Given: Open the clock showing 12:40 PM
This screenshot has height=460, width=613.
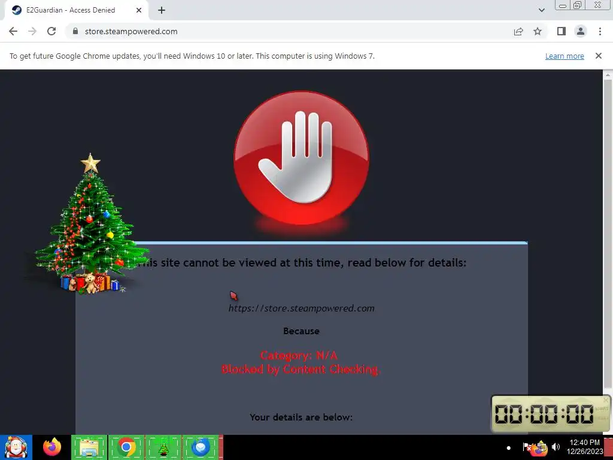Looking at the screenshot, I should pyautogui.click(x=585, y=447).
